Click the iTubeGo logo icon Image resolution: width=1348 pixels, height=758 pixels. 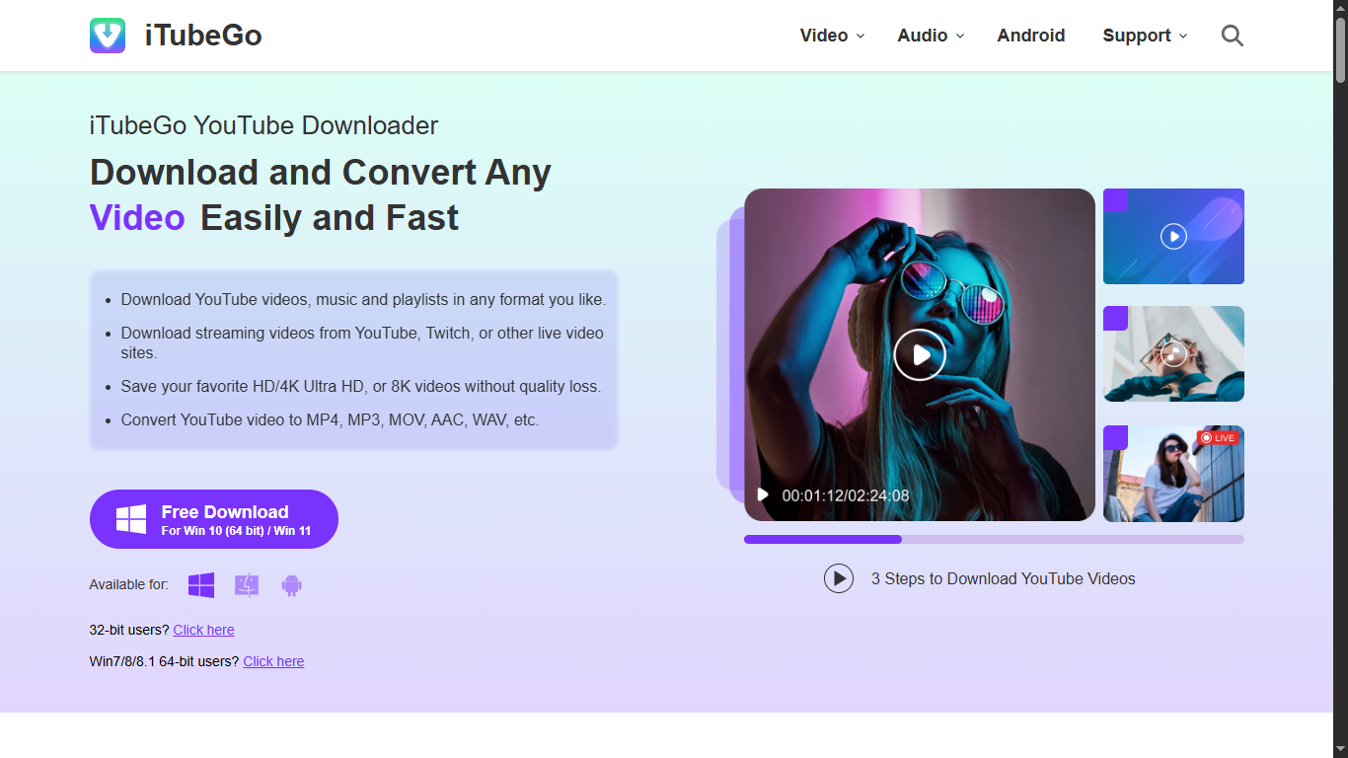click(108, 36)
